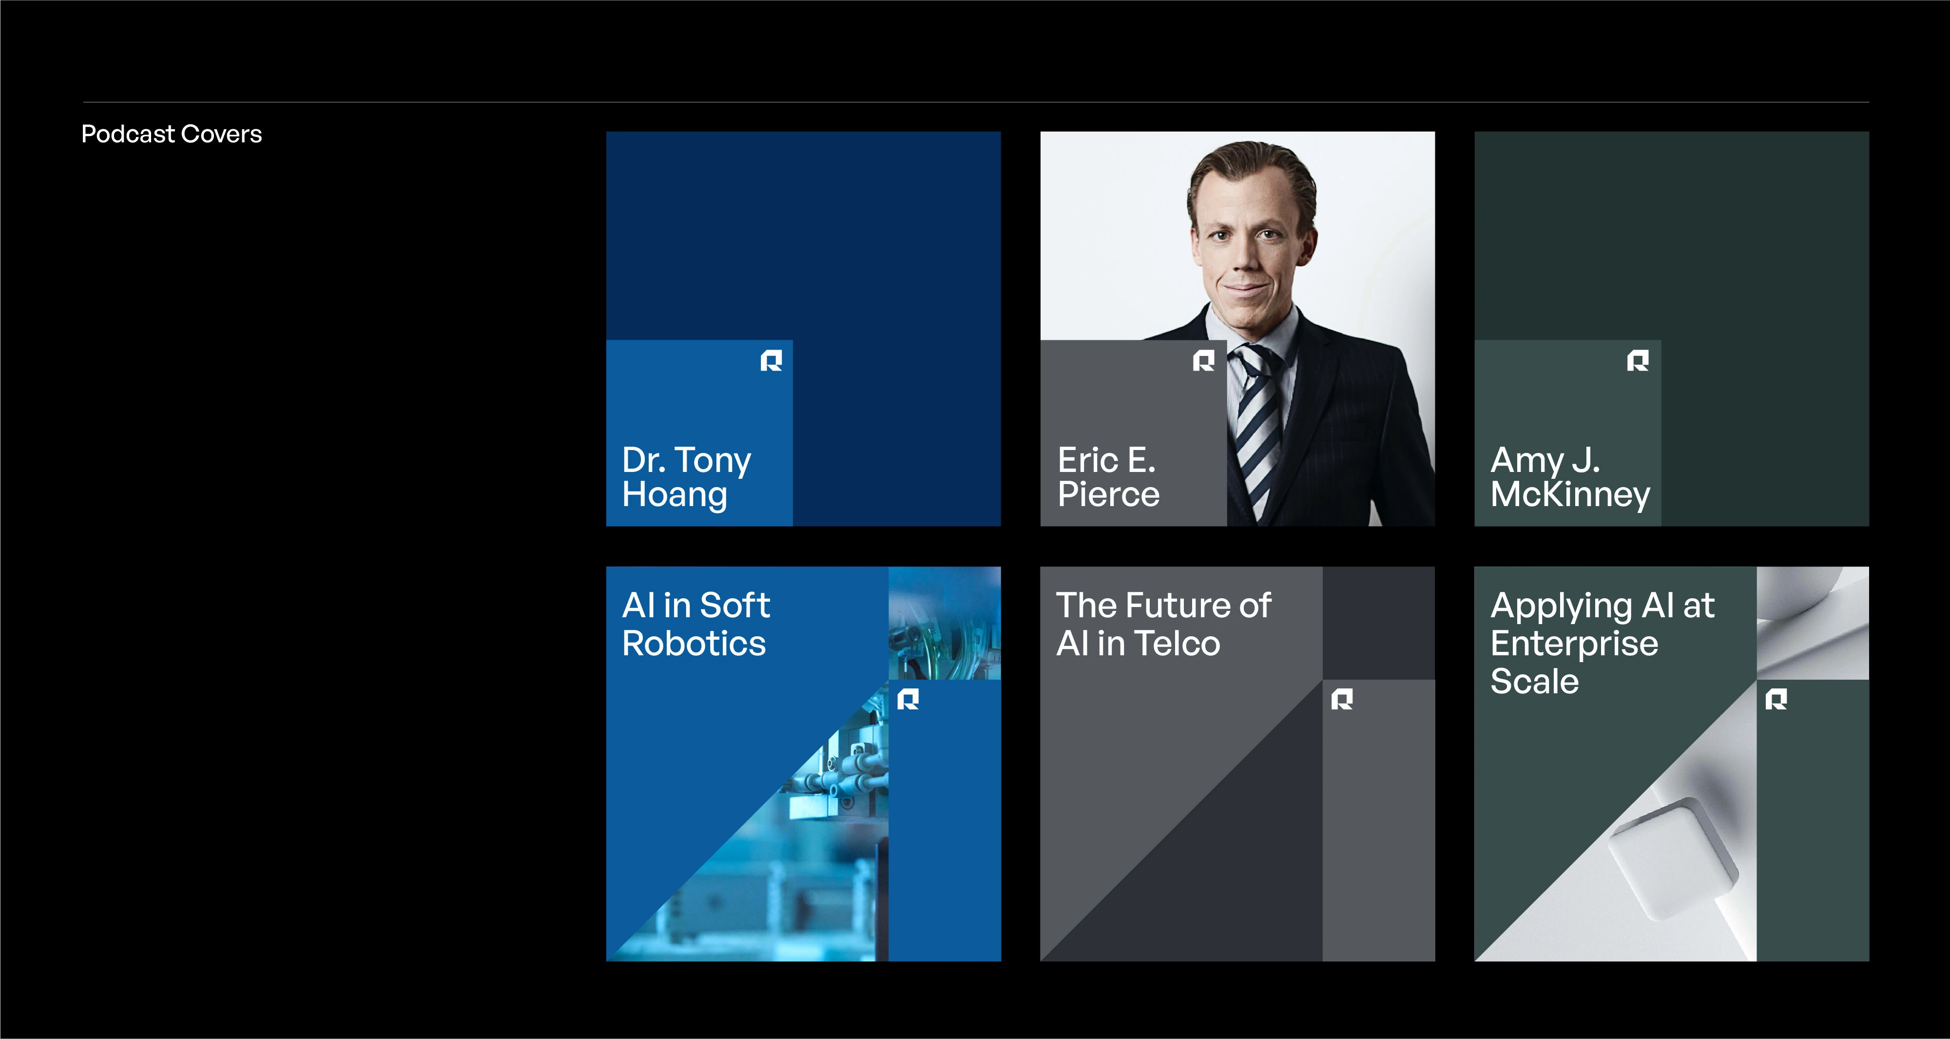Click the logo icon on Dr. Tony Hoang cover

tap(771, 360)
